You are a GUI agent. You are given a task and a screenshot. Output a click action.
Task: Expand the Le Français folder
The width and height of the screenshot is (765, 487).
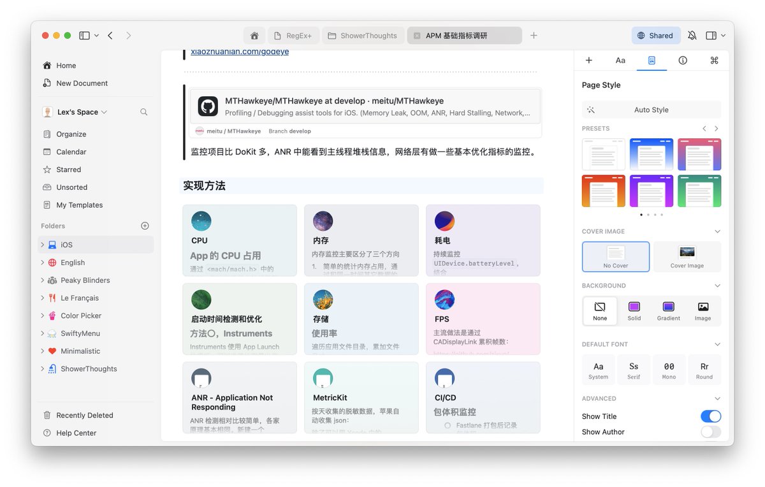(x=43, y=298)
